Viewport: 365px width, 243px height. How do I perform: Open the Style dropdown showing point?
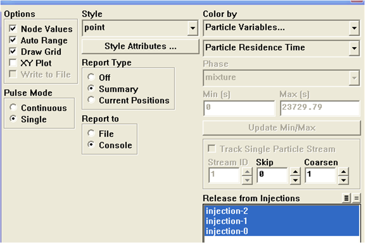pyautogui.click(x=192, y=29)
